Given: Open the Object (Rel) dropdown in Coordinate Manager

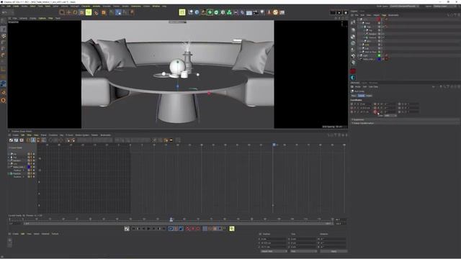Looking at the screenshot, I should (x=274, y=251).
